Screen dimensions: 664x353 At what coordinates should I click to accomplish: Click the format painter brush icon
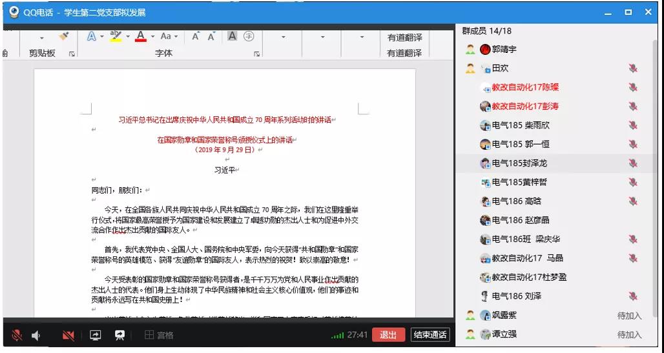63,37
